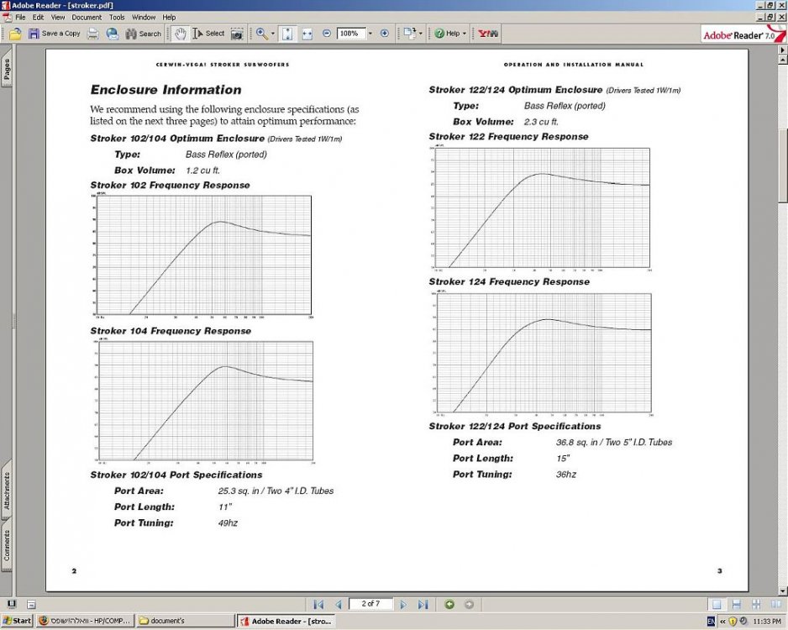The width and height of the screenshot is (788, 630).
Task: Switch to the document's folder taskbar button
Action: (186, 621)
